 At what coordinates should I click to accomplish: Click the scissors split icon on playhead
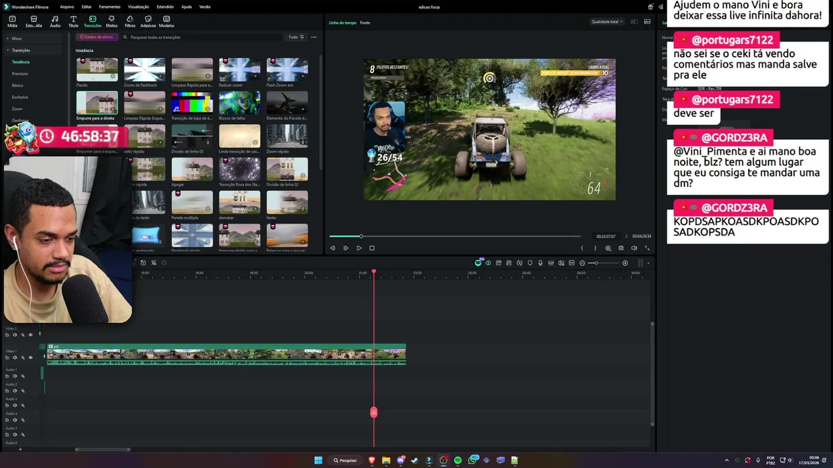374,412
